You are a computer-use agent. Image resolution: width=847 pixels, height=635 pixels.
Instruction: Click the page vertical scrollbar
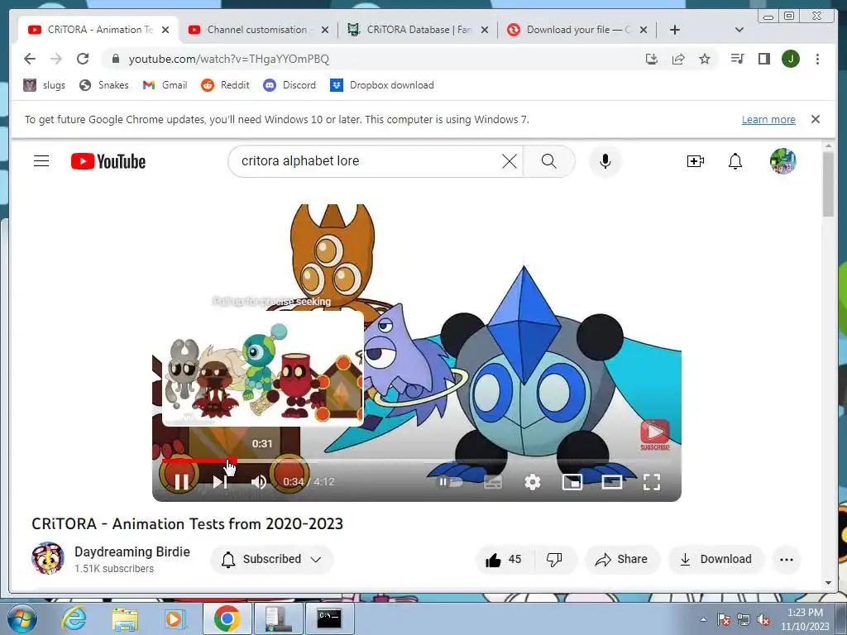coord(828,184)
